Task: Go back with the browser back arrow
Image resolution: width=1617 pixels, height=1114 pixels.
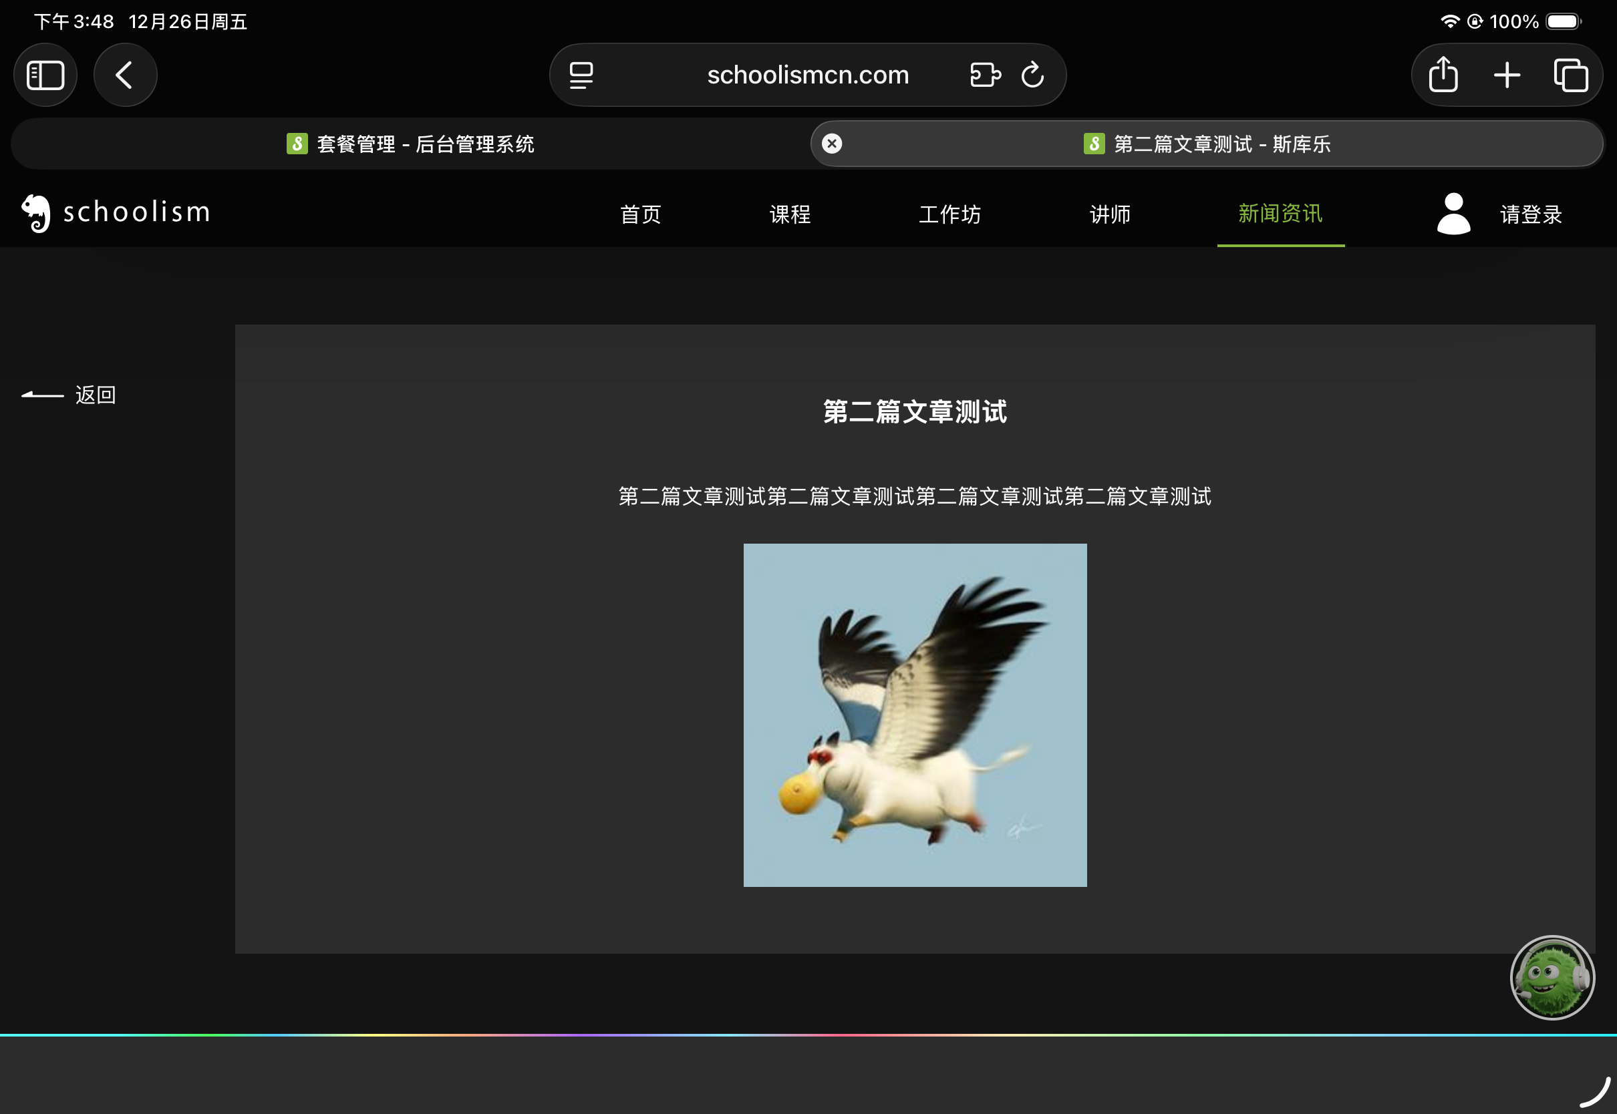Action: (x=125, y=75)
